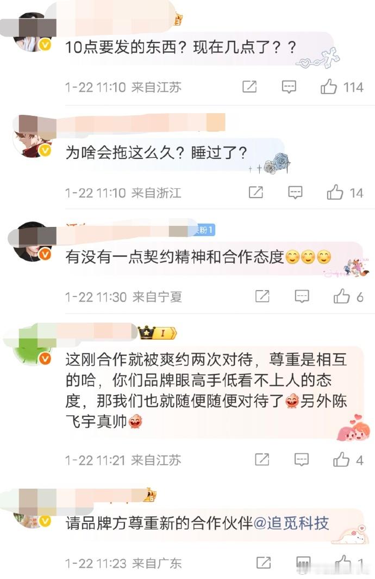
Task: Reply to the '为啥会拖这么久' comment
Action: point(295,193)
